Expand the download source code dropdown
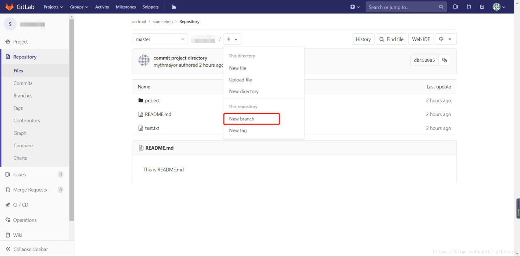This screenshot has width=520, height=257. (x=446, y=39)
